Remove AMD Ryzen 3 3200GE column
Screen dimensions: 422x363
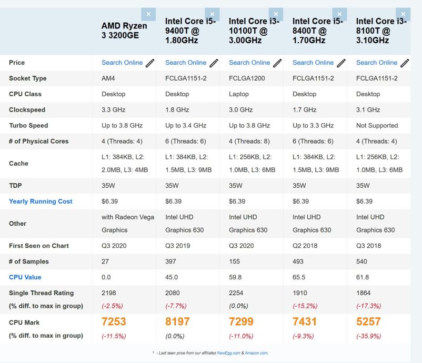tap(148, 14)
